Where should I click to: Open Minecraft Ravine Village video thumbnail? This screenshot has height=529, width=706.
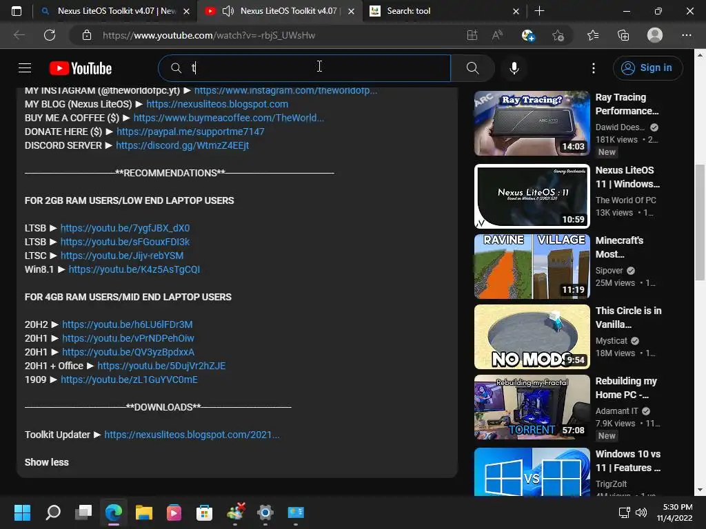tap(532, 267)
